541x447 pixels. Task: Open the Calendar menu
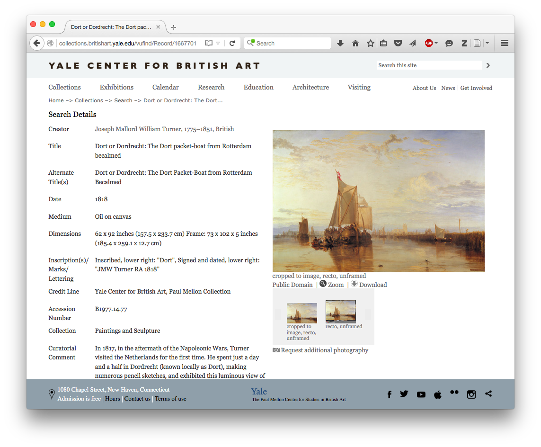tap(166, 87)
